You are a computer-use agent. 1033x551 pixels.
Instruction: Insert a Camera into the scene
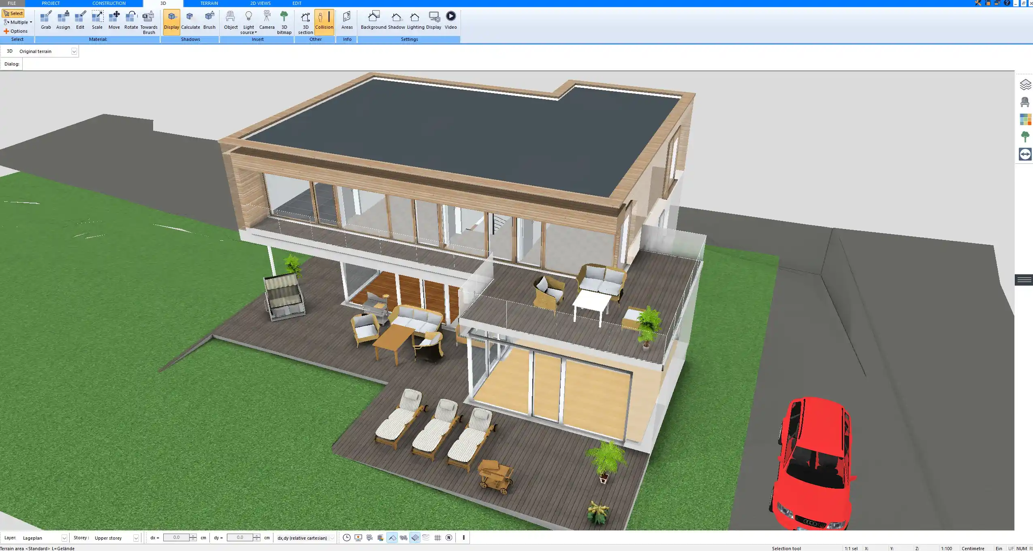click(x=267, y=20)
